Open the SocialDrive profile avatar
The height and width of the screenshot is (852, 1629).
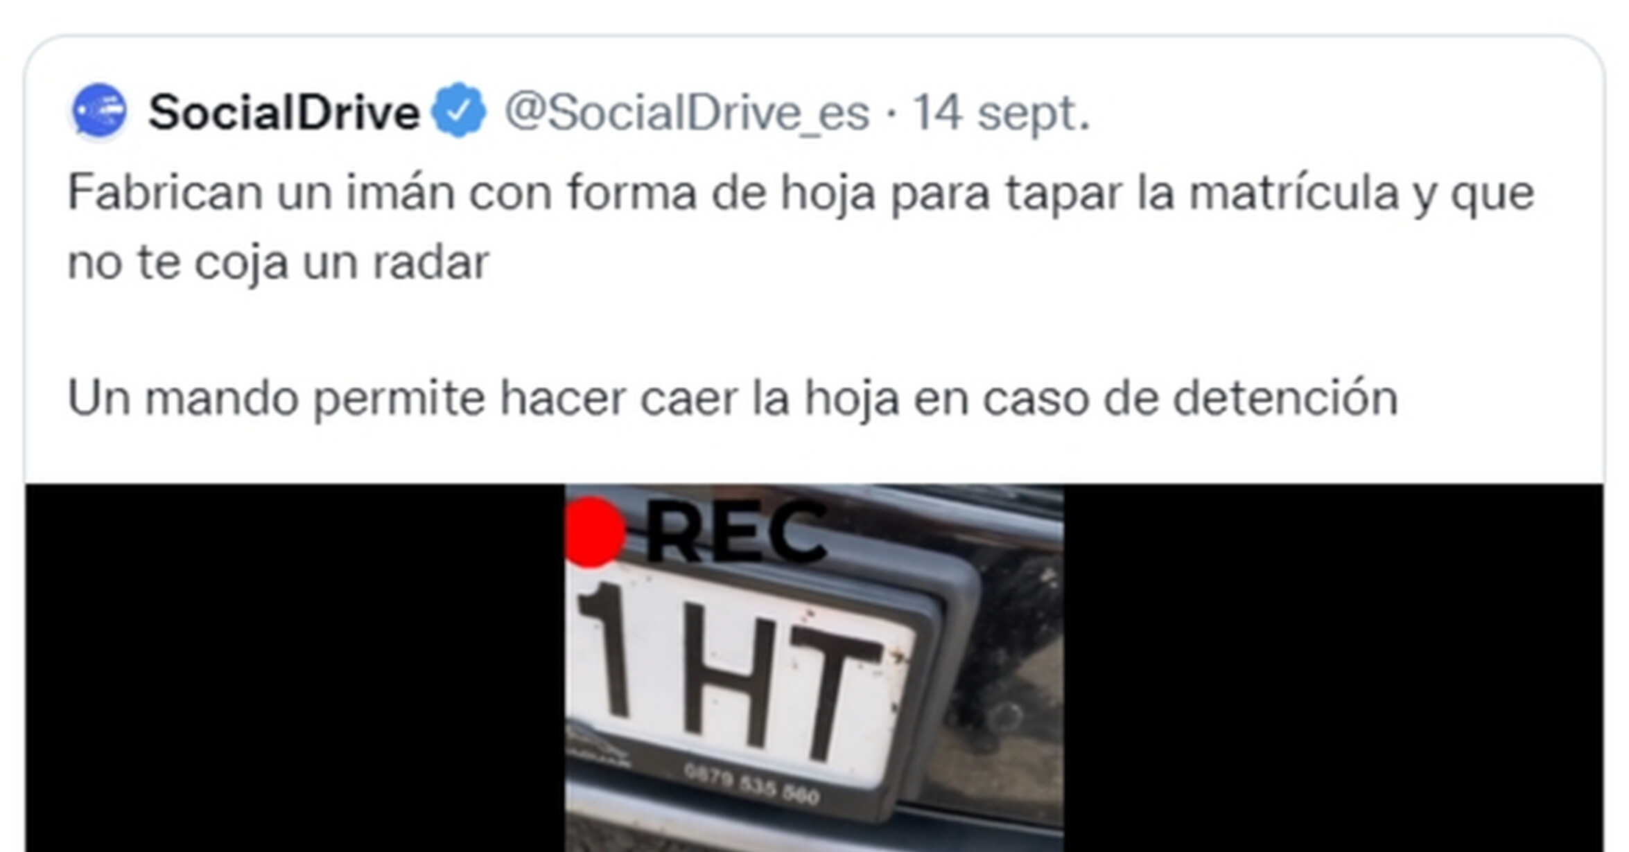(x=100, y=110)
